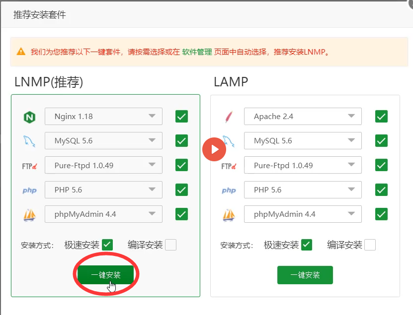Open MySQL 5.6 dropdown in LNMP
413x315 pixels.
(x=103, y=141)
